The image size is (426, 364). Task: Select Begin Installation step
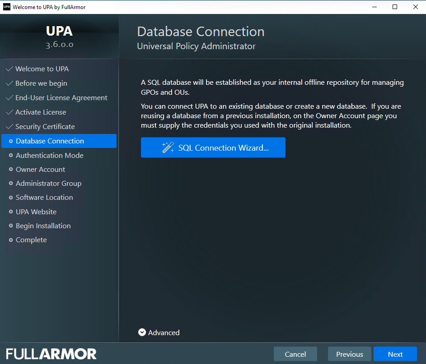tap(43, 226)
